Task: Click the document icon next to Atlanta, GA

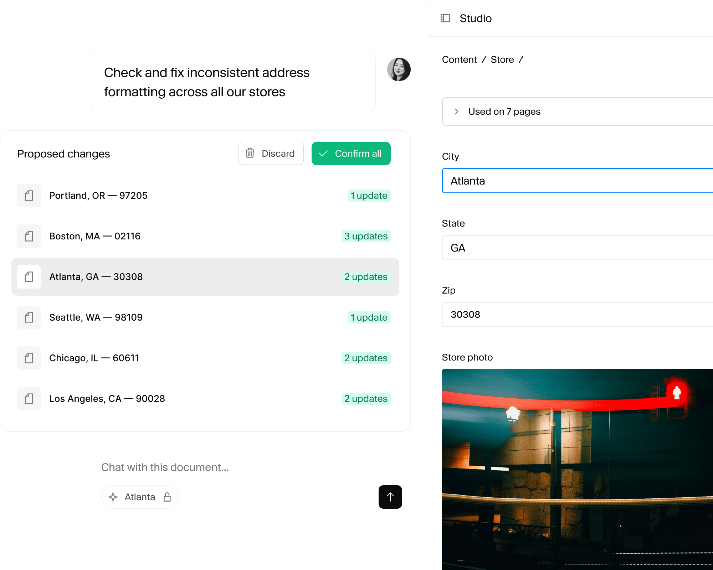Action: [x=29, y=277]
